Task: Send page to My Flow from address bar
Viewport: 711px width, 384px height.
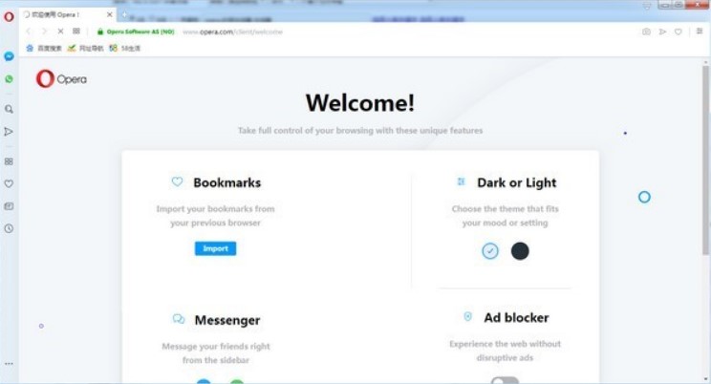Action: point(662,32)
